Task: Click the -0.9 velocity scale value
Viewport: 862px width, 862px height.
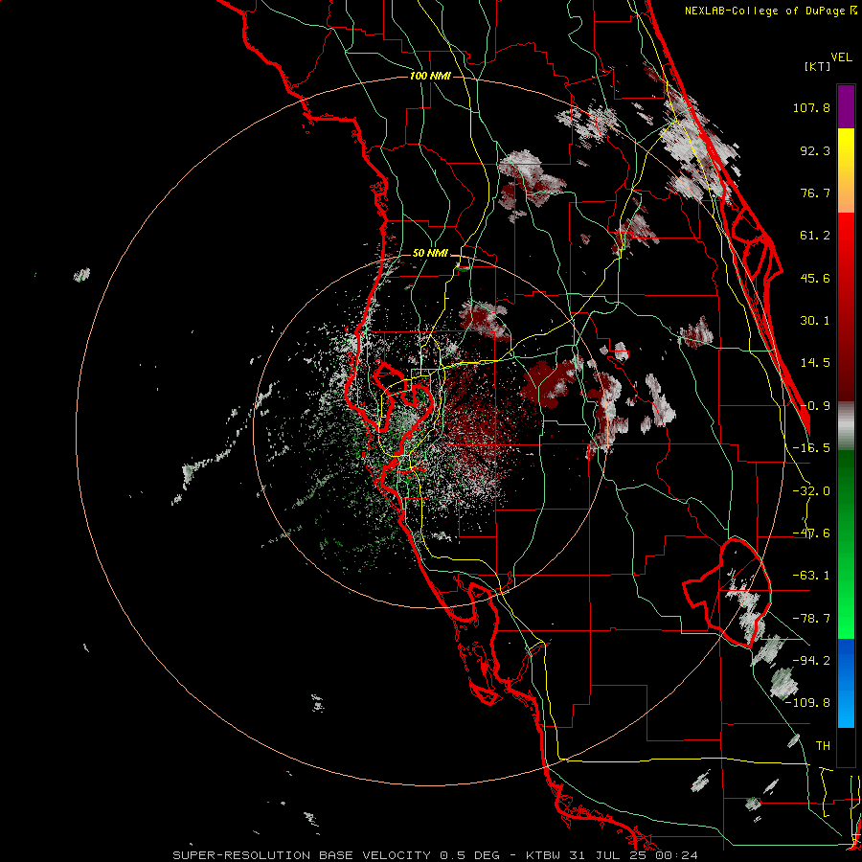Action: coord(815,406)
